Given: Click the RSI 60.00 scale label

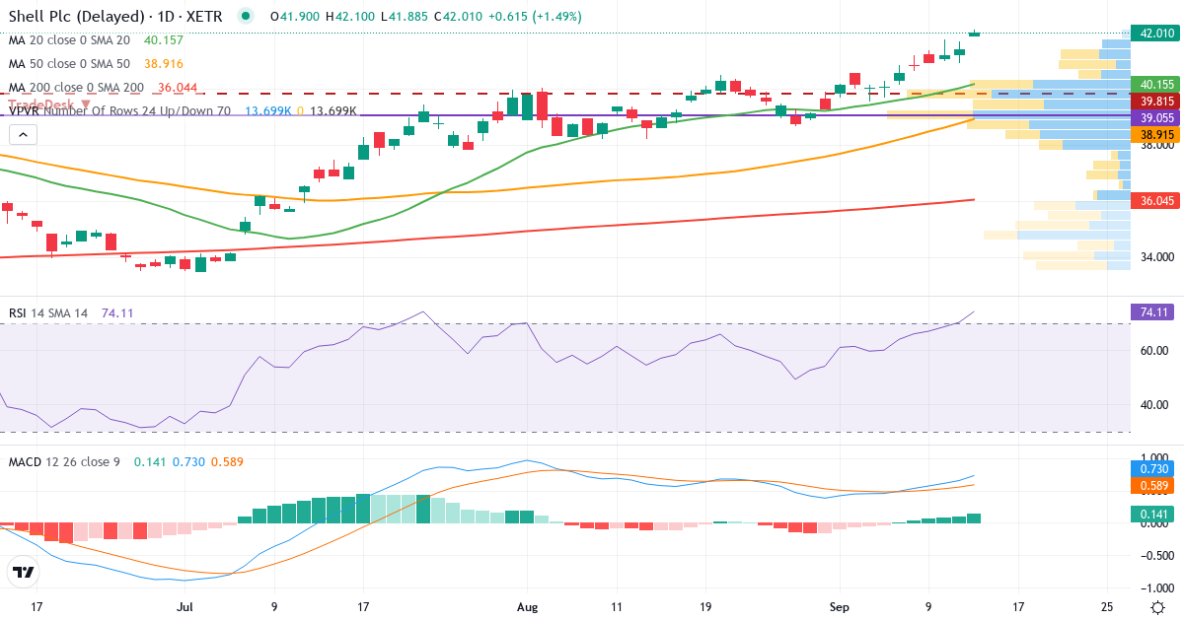Looking at the screenshot, I should point(1155,350).
